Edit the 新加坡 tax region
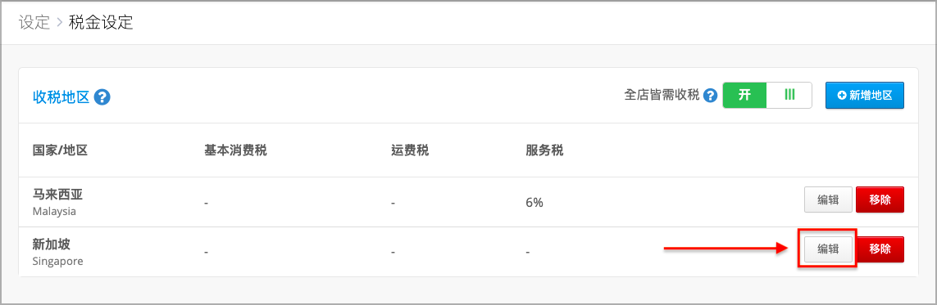The width and height of the screenshot is (937, 305). click(828, 249)
